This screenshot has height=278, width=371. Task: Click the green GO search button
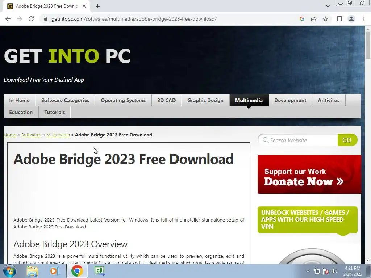[x=347, y=140]
